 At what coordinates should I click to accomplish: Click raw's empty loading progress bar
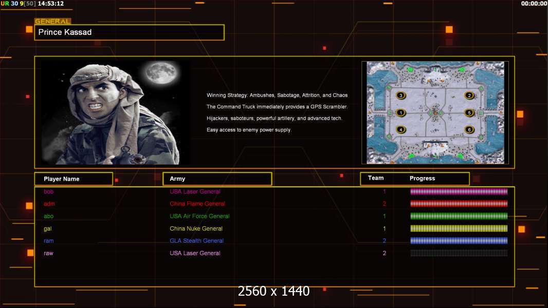(459, 253)
